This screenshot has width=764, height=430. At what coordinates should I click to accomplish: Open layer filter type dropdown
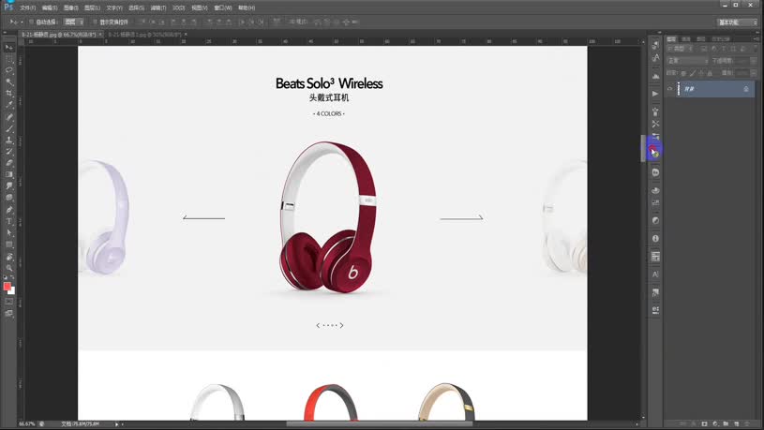pyautogui.click(x=680, y=49)
